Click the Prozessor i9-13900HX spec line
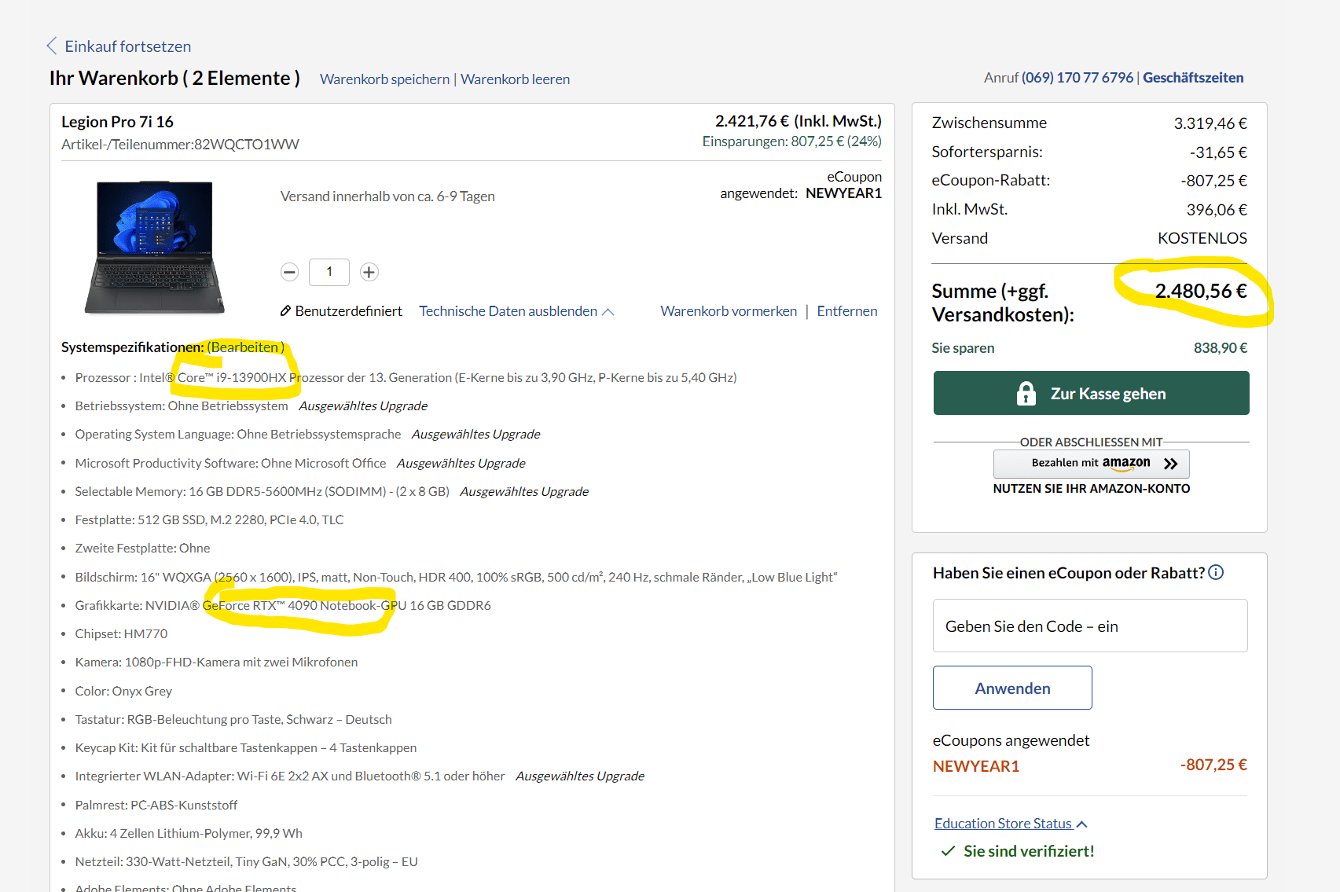1340x892 pixels. 406,378
